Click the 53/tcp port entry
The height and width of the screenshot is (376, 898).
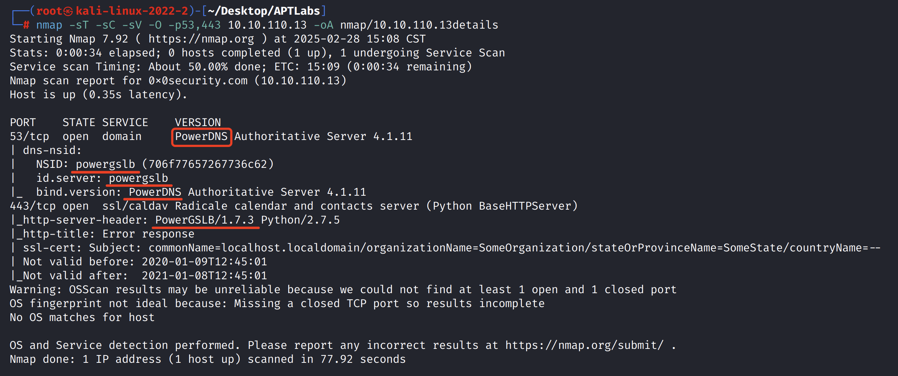click(29, 136)
